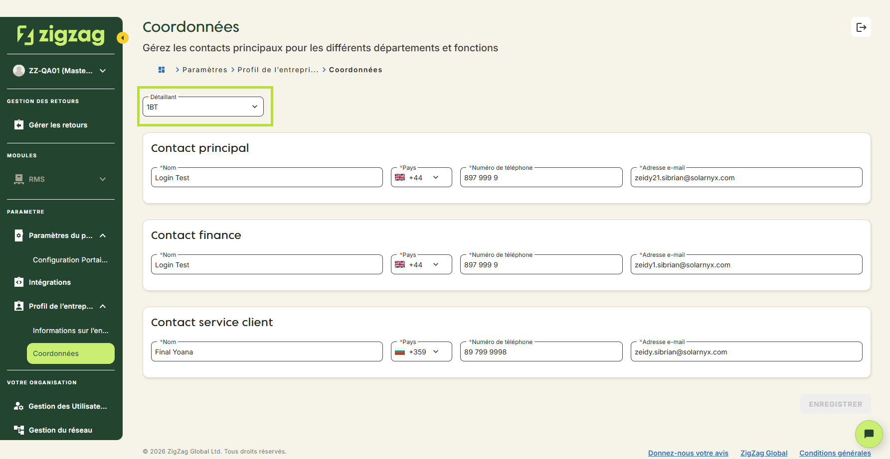Click the Gestion des Utilisate... icon
This screenshot has width=890, height=459.
[19, 406]
